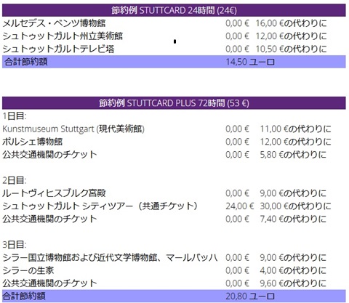Click the '合計節約額' label beside '20,80 ユーロ'

[24, 296]
